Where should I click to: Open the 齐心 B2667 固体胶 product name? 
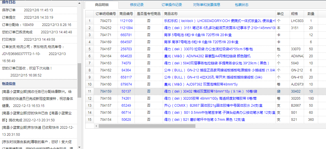coord(213,106)
